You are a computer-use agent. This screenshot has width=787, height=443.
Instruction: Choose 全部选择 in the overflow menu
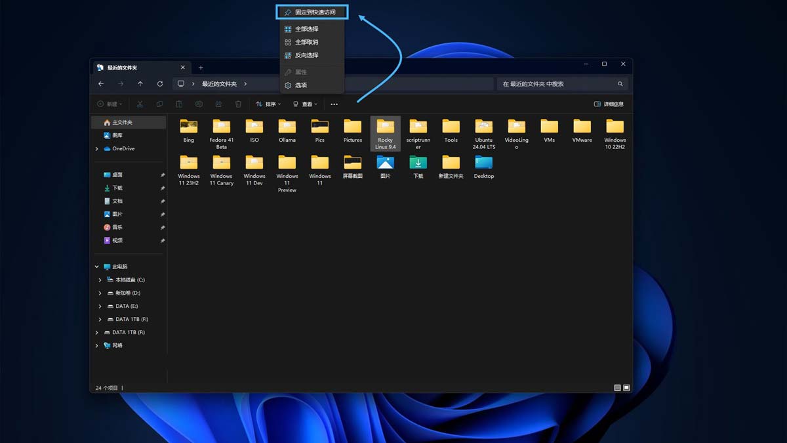tap(306, 29)
